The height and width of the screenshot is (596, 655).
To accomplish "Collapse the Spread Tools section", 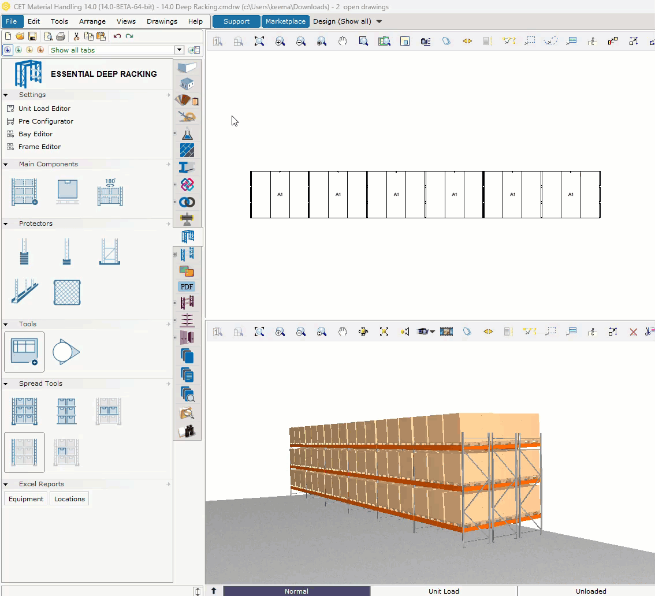I will (x=6, y=384).
